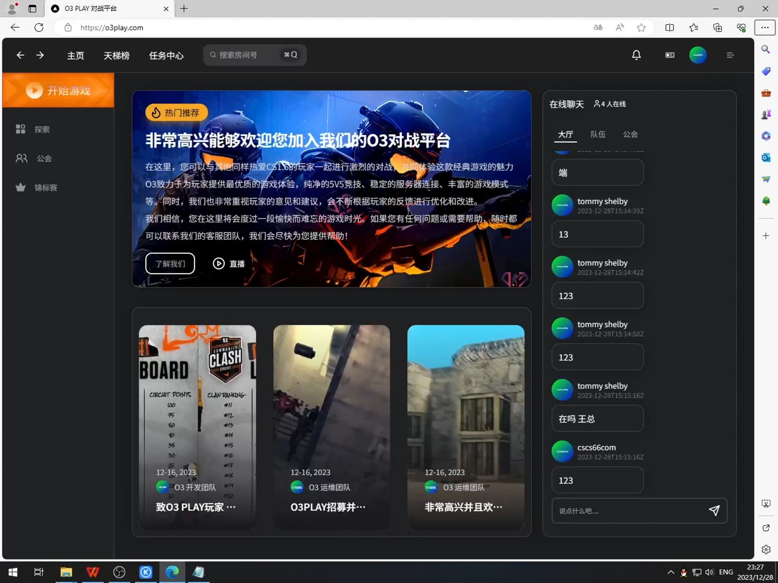Open sidebar settings gear

pyautogui.click(x=765, y=549)
